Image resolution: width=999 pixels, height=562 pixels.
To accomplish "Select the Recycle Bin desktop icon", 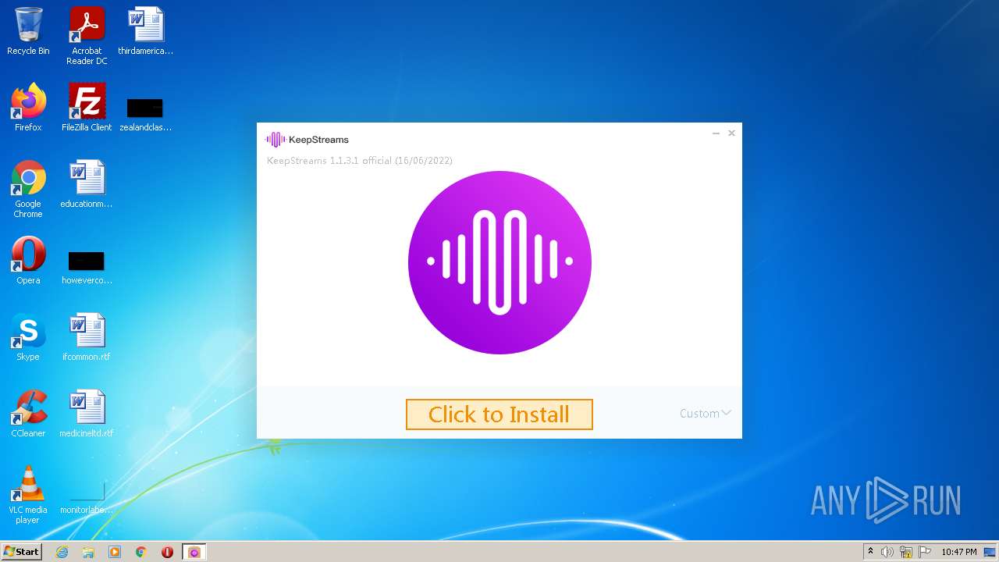I will [28, 32].
